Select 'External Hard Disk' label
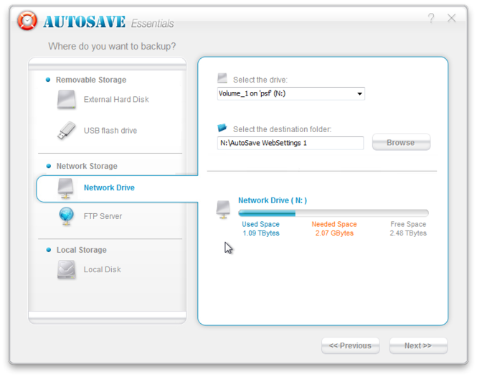The width and height of the screenshot is (477, 377). [116, 100]
